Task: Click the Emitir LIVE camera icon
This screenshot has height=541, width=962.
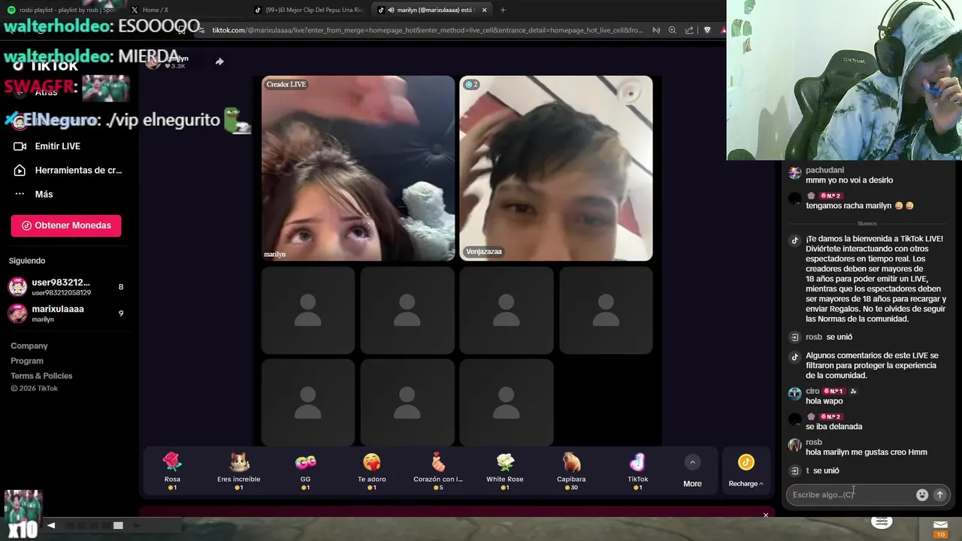Action: point(20,146)
